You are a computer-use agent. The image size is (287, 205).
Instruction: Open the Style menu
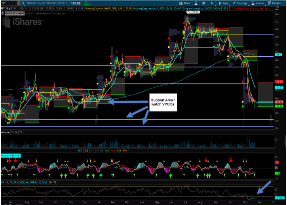click(x=224, y=3)
